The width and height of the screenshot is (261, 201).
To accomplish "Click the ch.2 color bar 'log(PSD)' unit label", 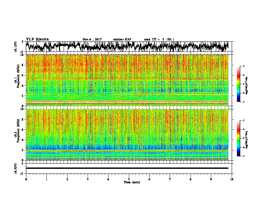I will click(x=247, y=140).
